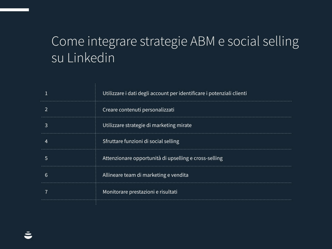Select row number 4 in the list
Screen dimensions: 332x249
(x=46, y=141)
